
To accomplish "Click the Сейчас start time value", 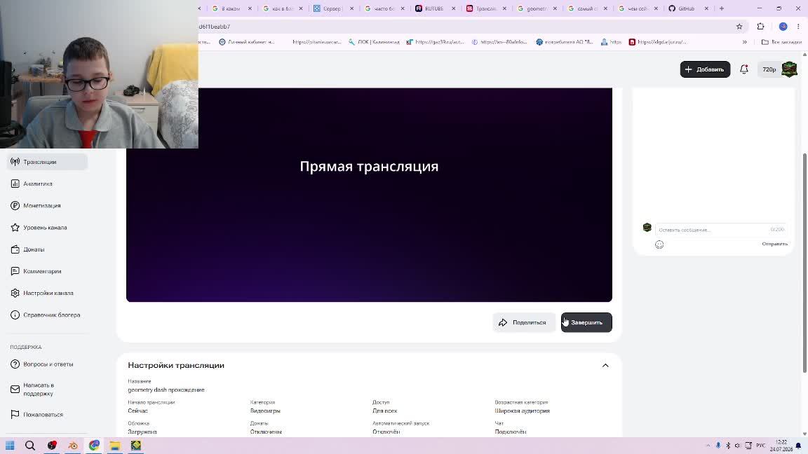I will point(137,411).
